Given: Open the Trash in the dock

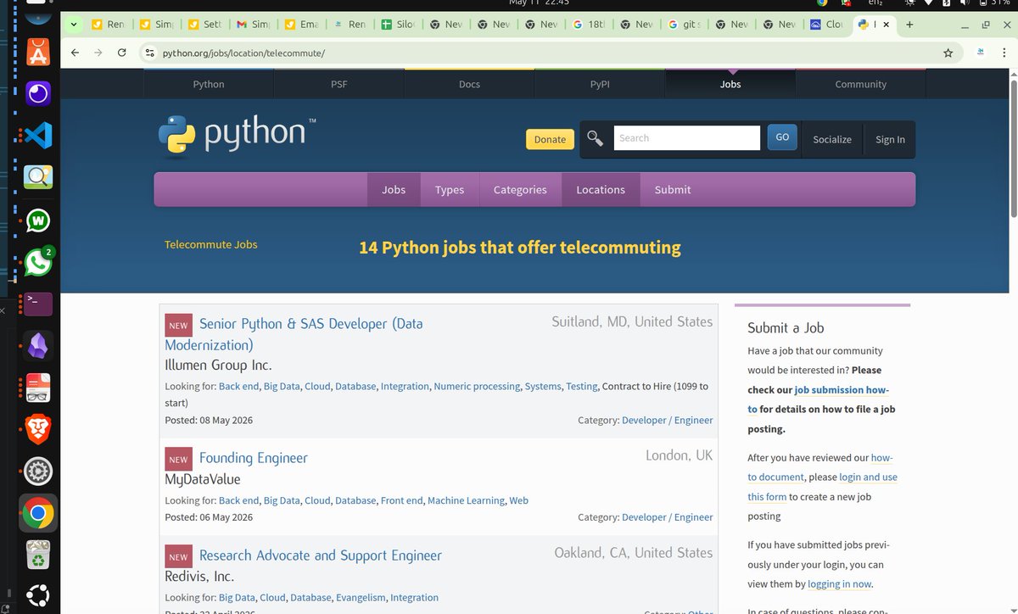Looking at the screenshot, I should tap(38, 555).
